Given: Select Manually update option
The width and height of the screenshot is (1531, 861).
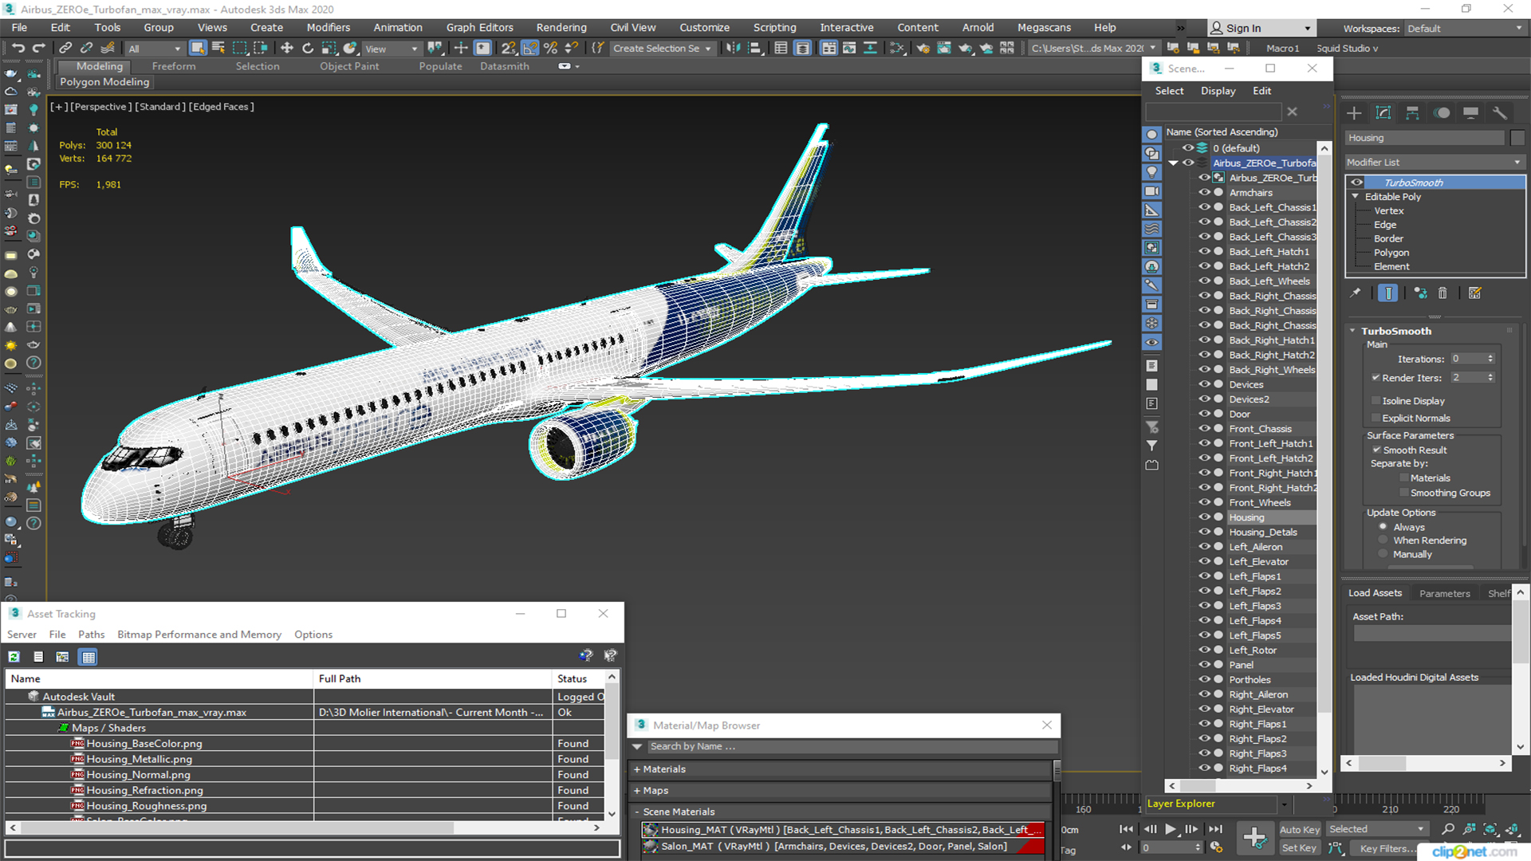Looking at the screenshot, I should pyautogui.click(x=1383, y=555).
